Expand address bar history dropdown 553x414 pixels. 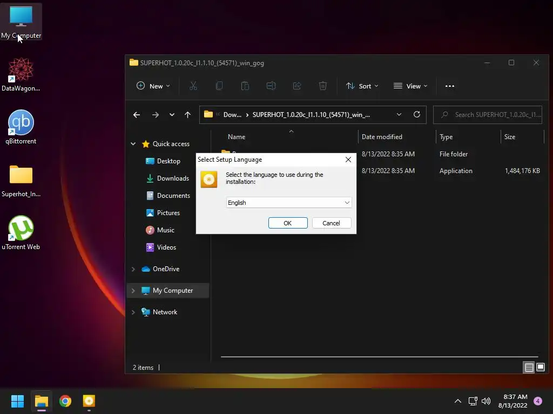click(399, 114)
